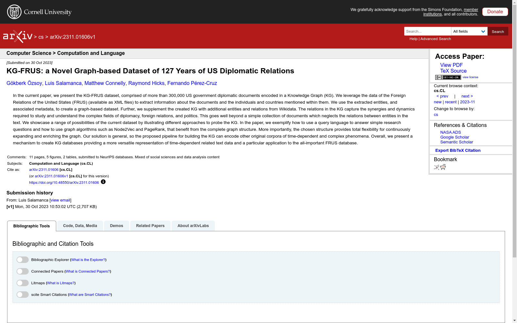Open the Demos tab
Image resolution: width=517 pixels, height=323 pixels.
tap(117, 226)
